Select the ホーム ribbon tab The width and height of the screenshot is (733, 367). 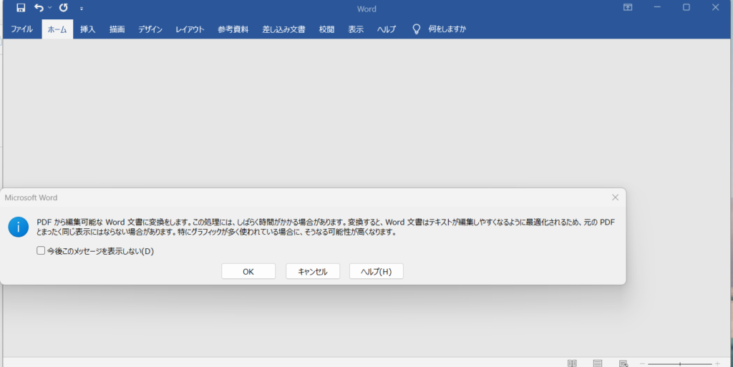57,29
